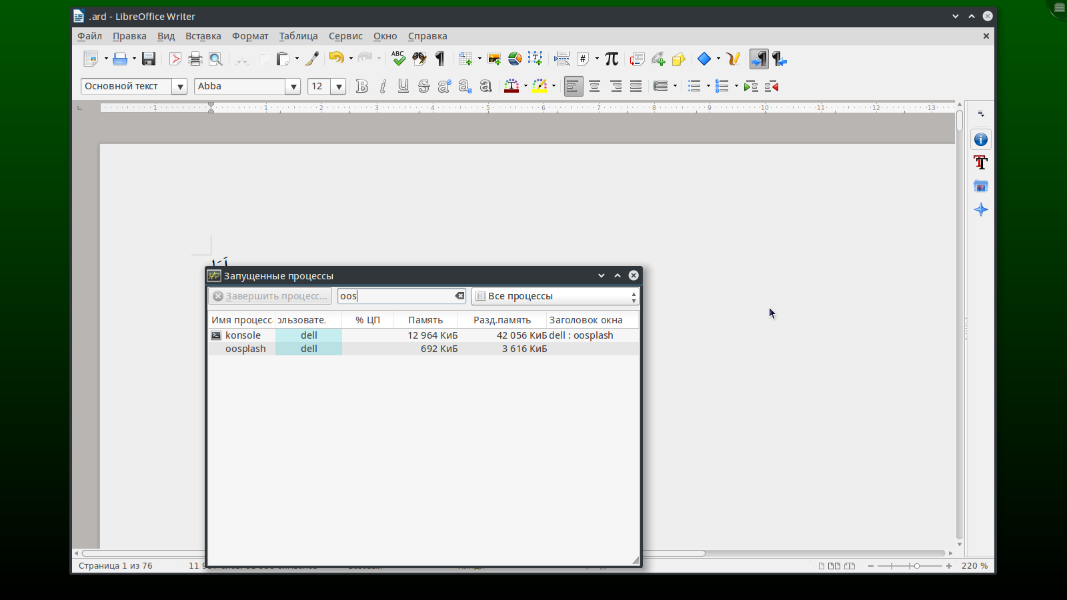
Task: Open 'Все процессы' filter combo box
Action: coord(556,296)
